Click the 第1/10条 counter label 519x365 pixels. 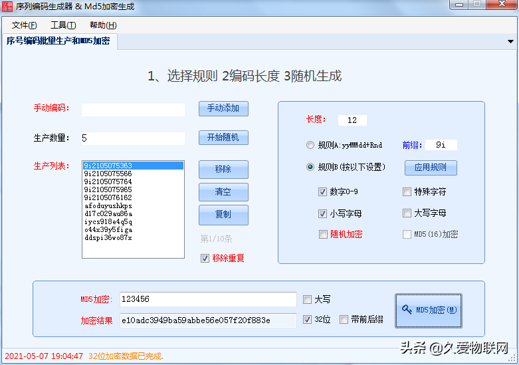(216, 239)
